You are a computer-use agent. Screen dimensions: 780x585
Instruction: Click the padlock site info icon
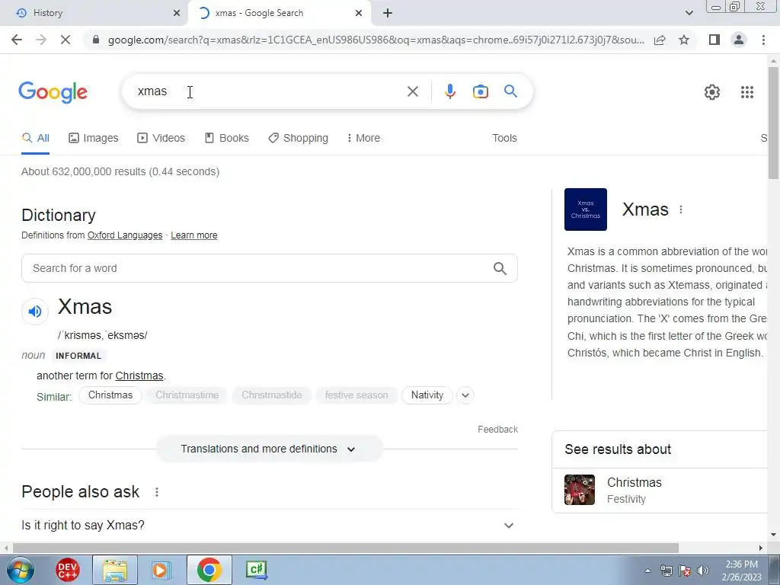pyautogui.click(x=96, y=40)
